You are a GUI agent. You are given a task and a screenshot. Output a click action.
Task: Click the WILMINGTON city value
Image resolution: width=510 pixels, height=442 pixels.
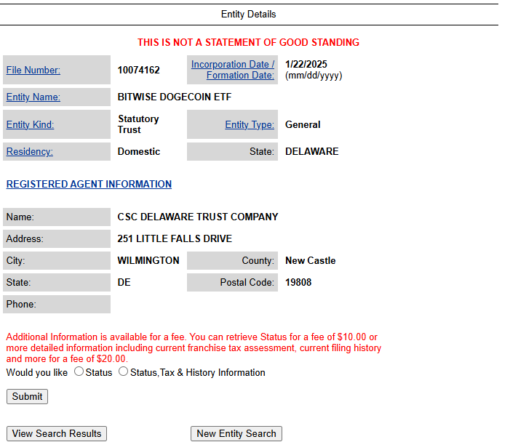coord(148,260)
